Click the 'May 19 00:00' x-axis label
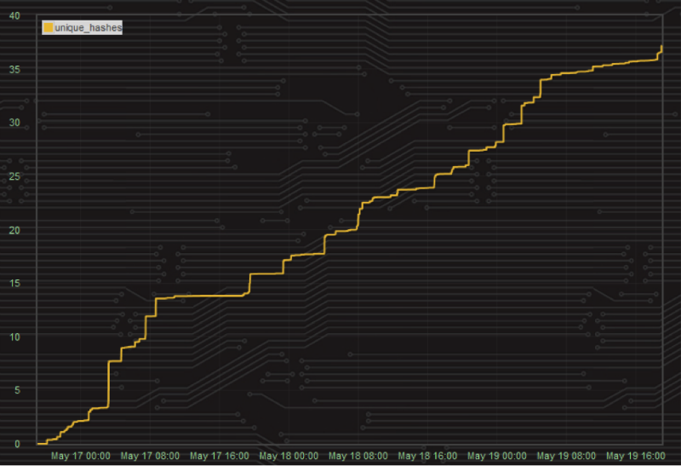The width and height of the screenshot is (681, 466). (x=497, y=456)
